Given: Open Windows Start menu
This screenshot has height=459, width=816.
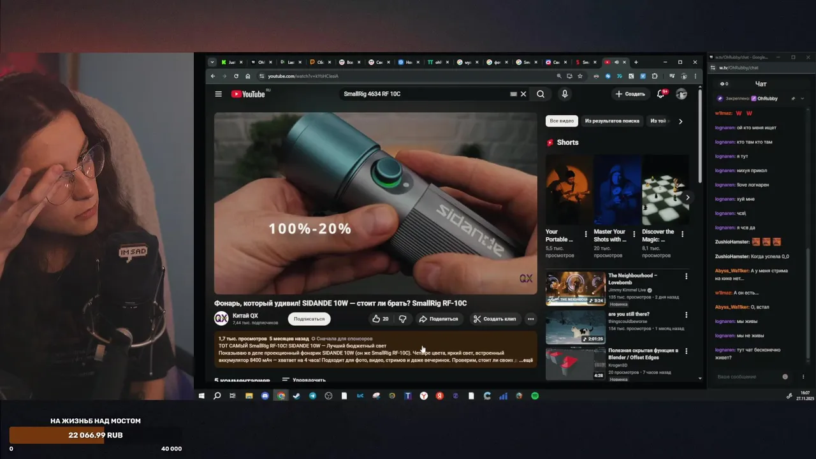Looking at the screenshot, I should (201, 396).
